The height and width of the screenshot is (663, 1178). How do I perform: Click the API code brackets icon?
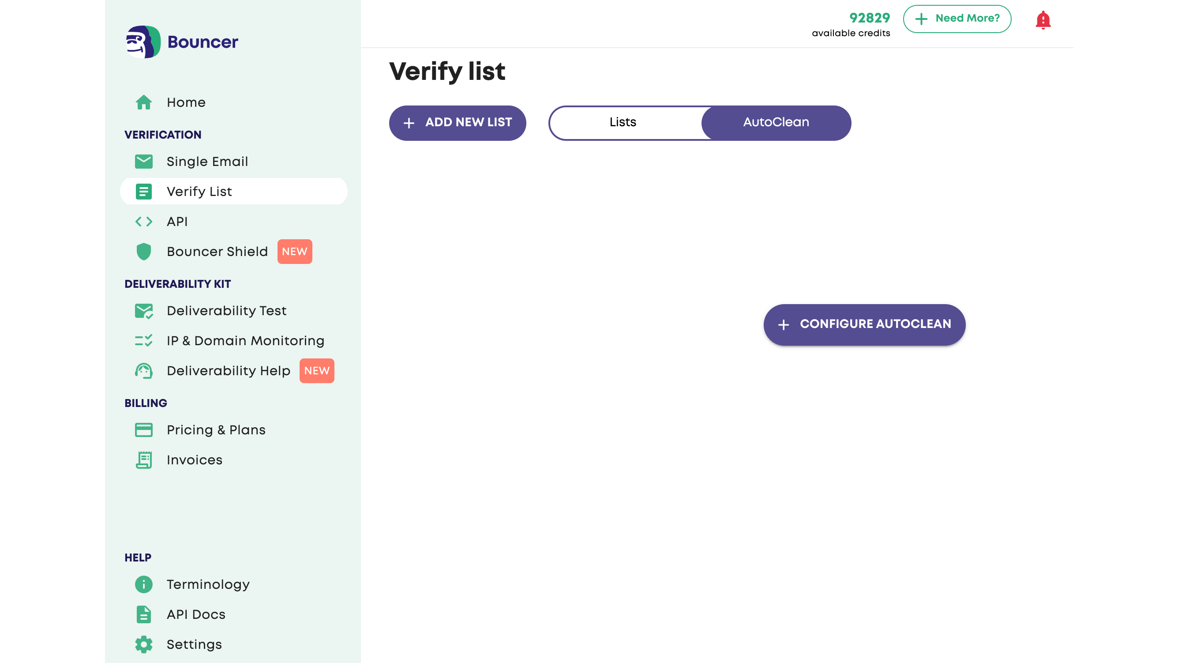pos(143,222)
